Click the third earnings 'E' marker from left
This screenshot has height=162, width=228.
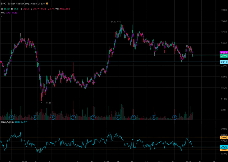click(x=53, y=117)
